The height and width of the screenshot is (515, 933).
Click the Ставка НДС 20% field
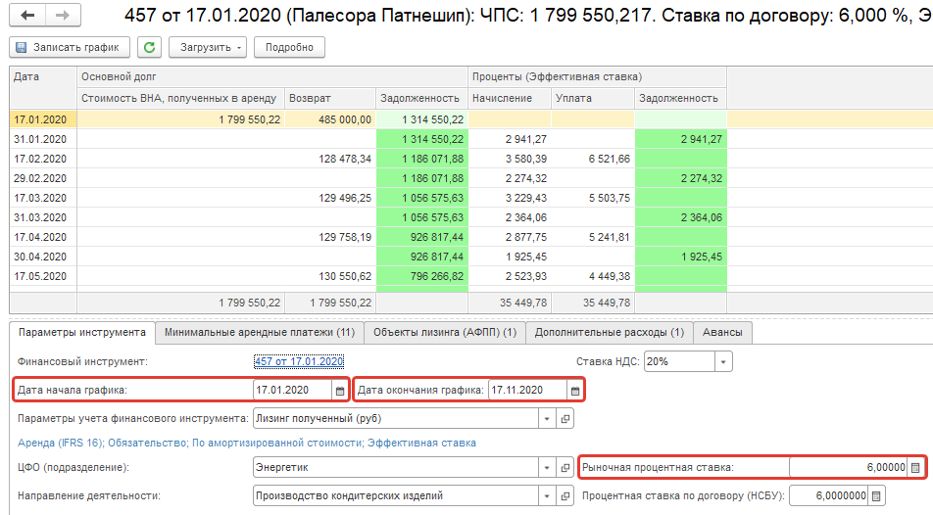(x=679, y=361)
